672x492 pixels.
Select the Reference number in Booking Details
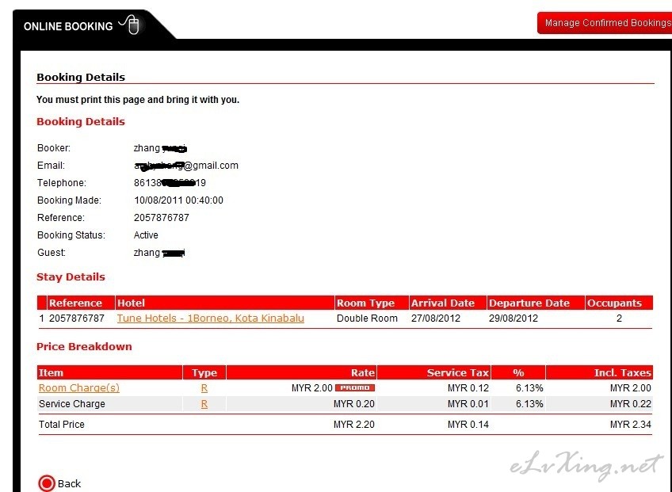point(162,218)
